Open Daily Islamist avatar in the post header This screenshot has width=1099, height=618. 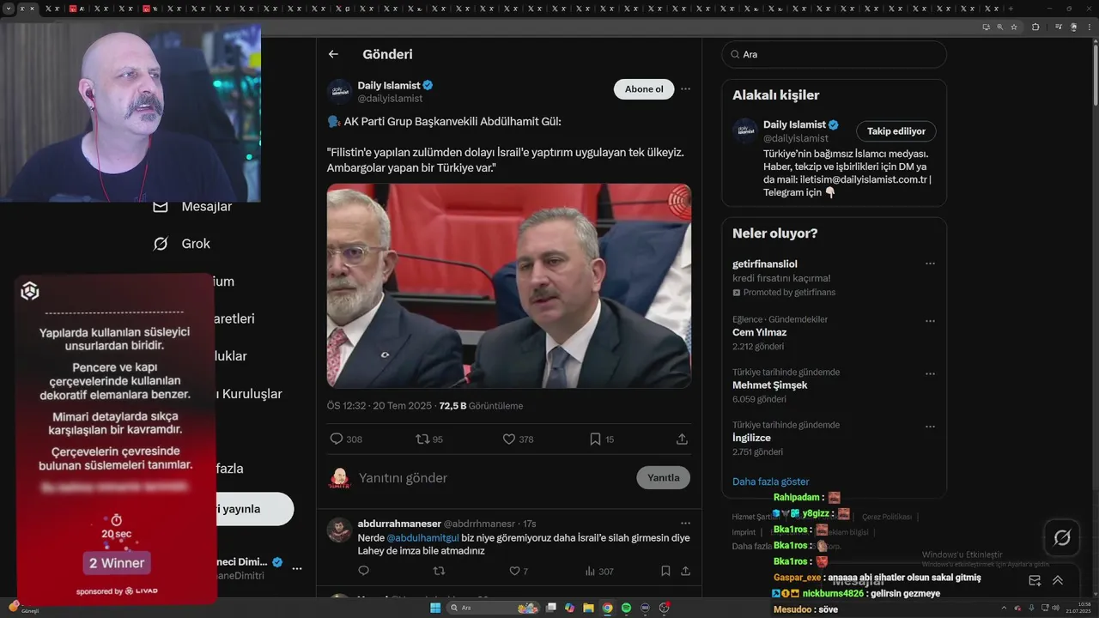click(340, 92)
